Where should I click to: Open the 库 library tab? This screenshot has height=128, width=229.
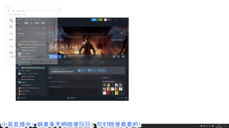(x=32, y=23)
